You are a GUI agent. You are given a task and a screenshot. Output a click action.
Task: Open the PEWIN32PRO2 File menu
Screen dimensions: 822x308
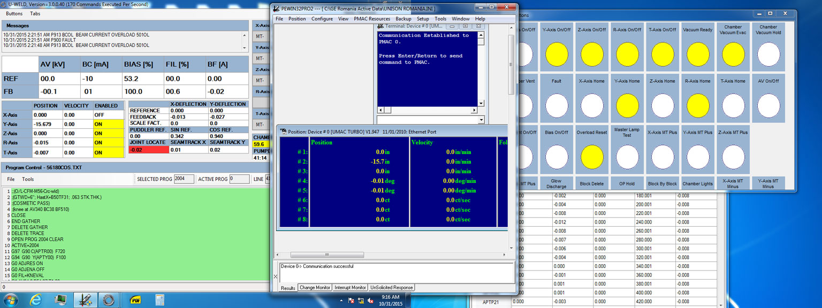[x=279, y=19]
